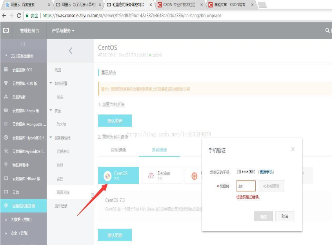
Task: Click the first 云数据库 HybridDB icon
Action: [x=6, y=137]
